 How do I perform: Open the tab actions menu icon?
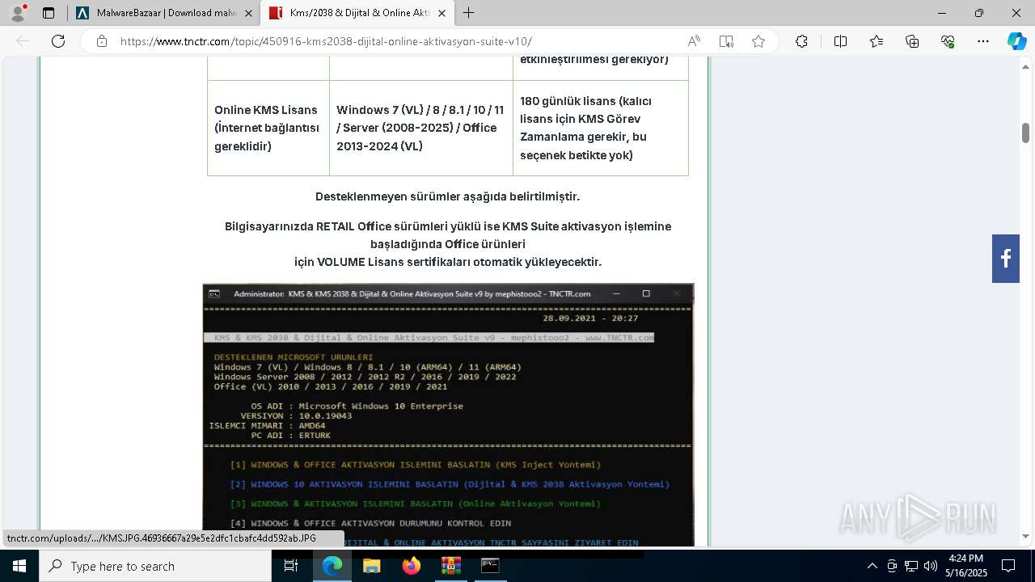point(49,13)
